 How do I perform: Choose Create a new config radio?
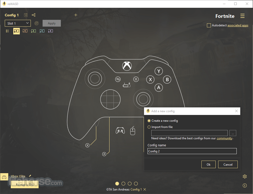tap(149, 121)
